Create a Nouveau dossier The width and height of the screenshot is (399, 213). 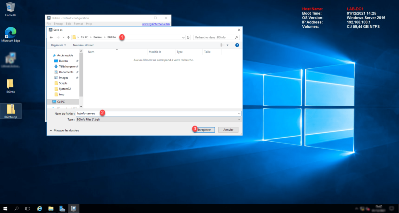tap(83, 45)
